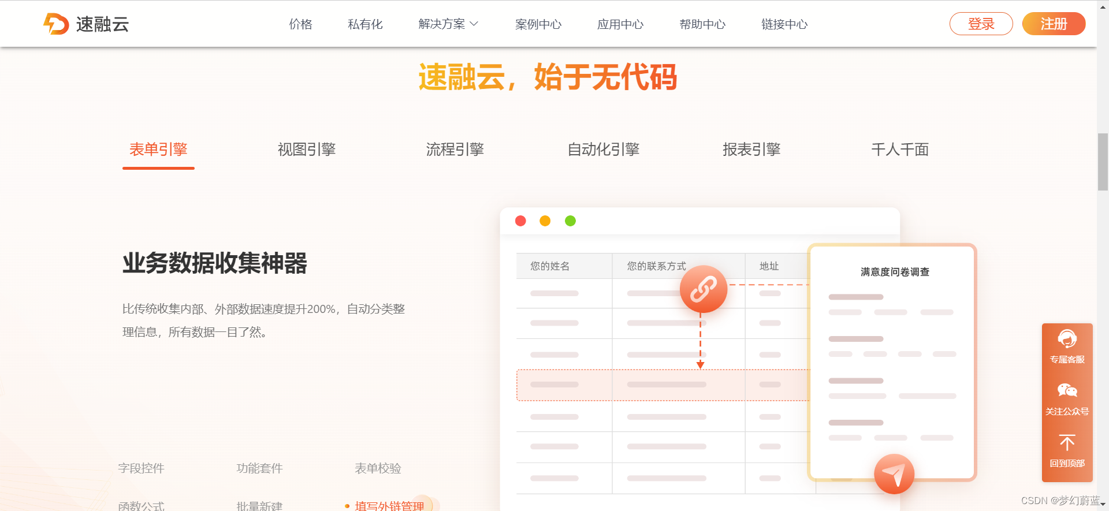
Task: Click the page vertical scrollbar thumb
Action: tap(1103, 162)
